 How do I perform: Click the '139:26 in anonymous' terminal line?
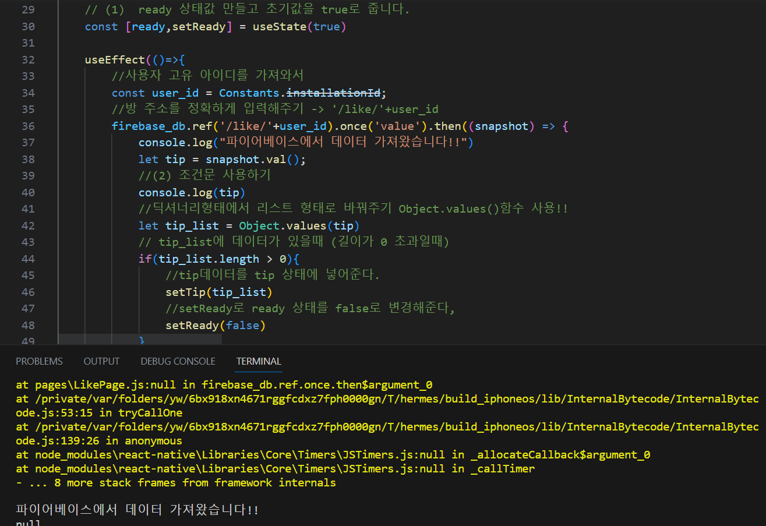coord(99,441)
